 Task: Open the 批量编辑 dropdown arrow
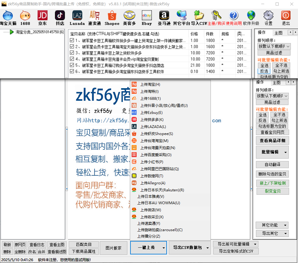tap(285, 152)
